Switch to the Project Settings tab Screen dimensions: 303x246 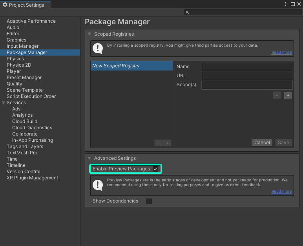click(25, 5)
